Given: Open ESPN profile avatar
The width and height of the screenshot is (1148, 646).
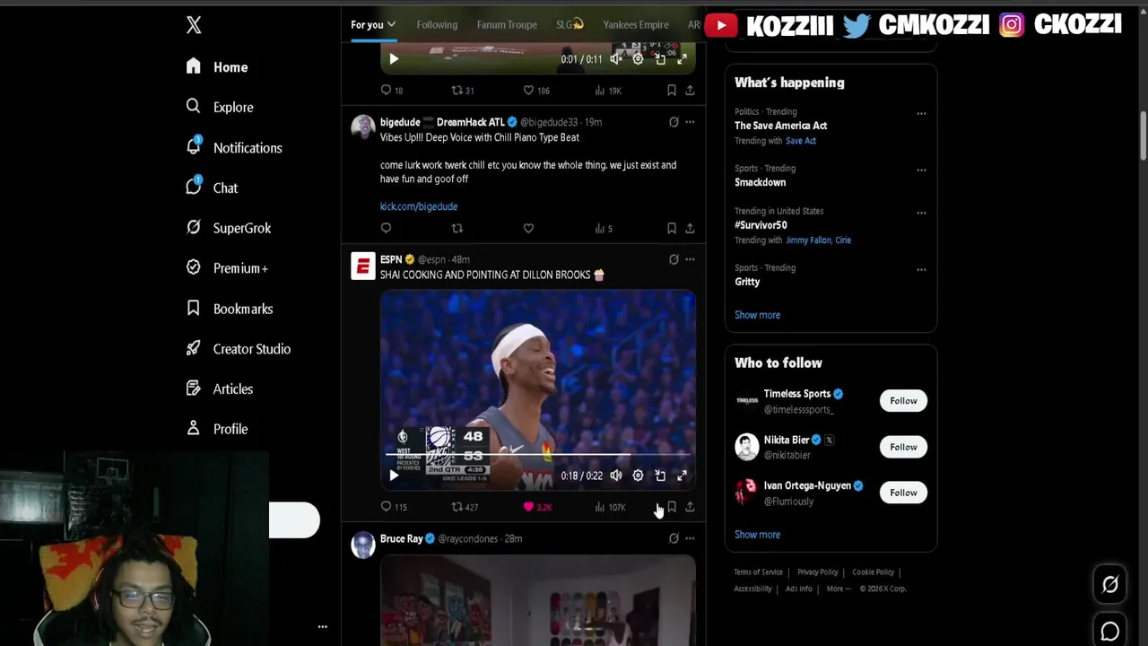Looking at the screenshot, I should (x=363, y=266).
